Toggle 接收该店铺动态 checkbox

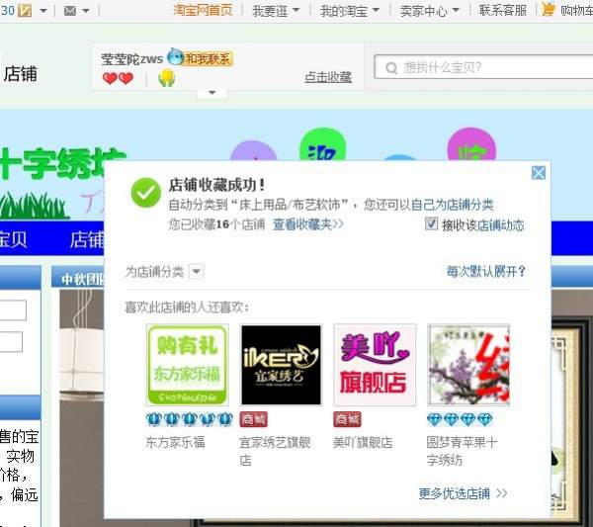tap(431, 224)
